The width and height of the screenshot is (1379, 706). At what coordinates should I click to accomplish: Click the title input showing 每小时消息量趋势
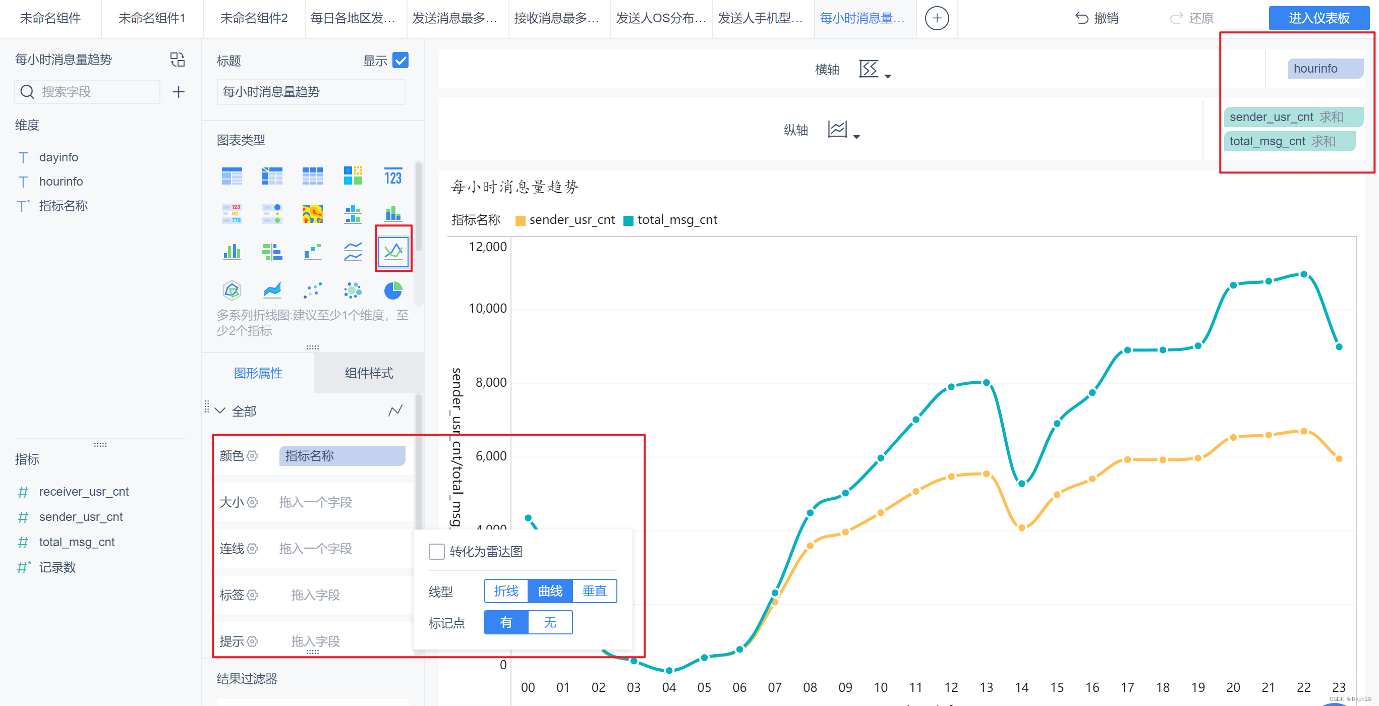pos(311,92)
